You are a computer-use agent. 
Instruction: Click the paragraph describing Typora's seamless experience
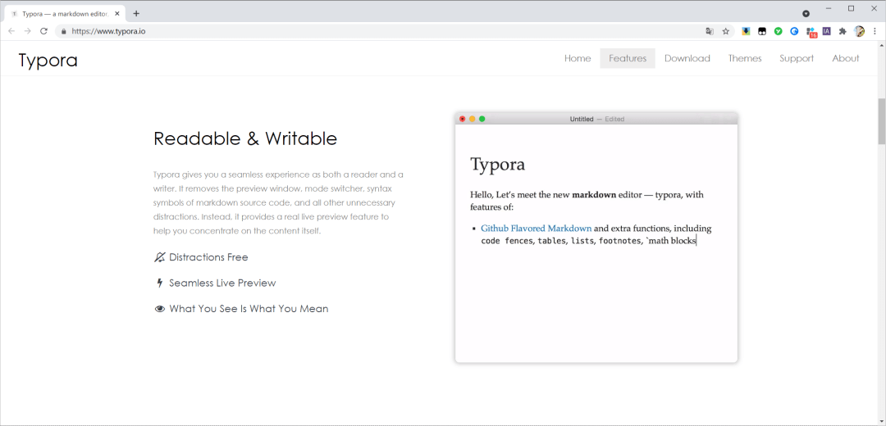coord(279,202)
